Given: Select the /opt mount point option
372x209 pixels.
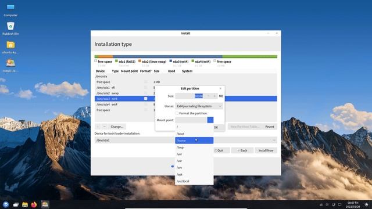Looking at the screenshot, I should (194, 174).
